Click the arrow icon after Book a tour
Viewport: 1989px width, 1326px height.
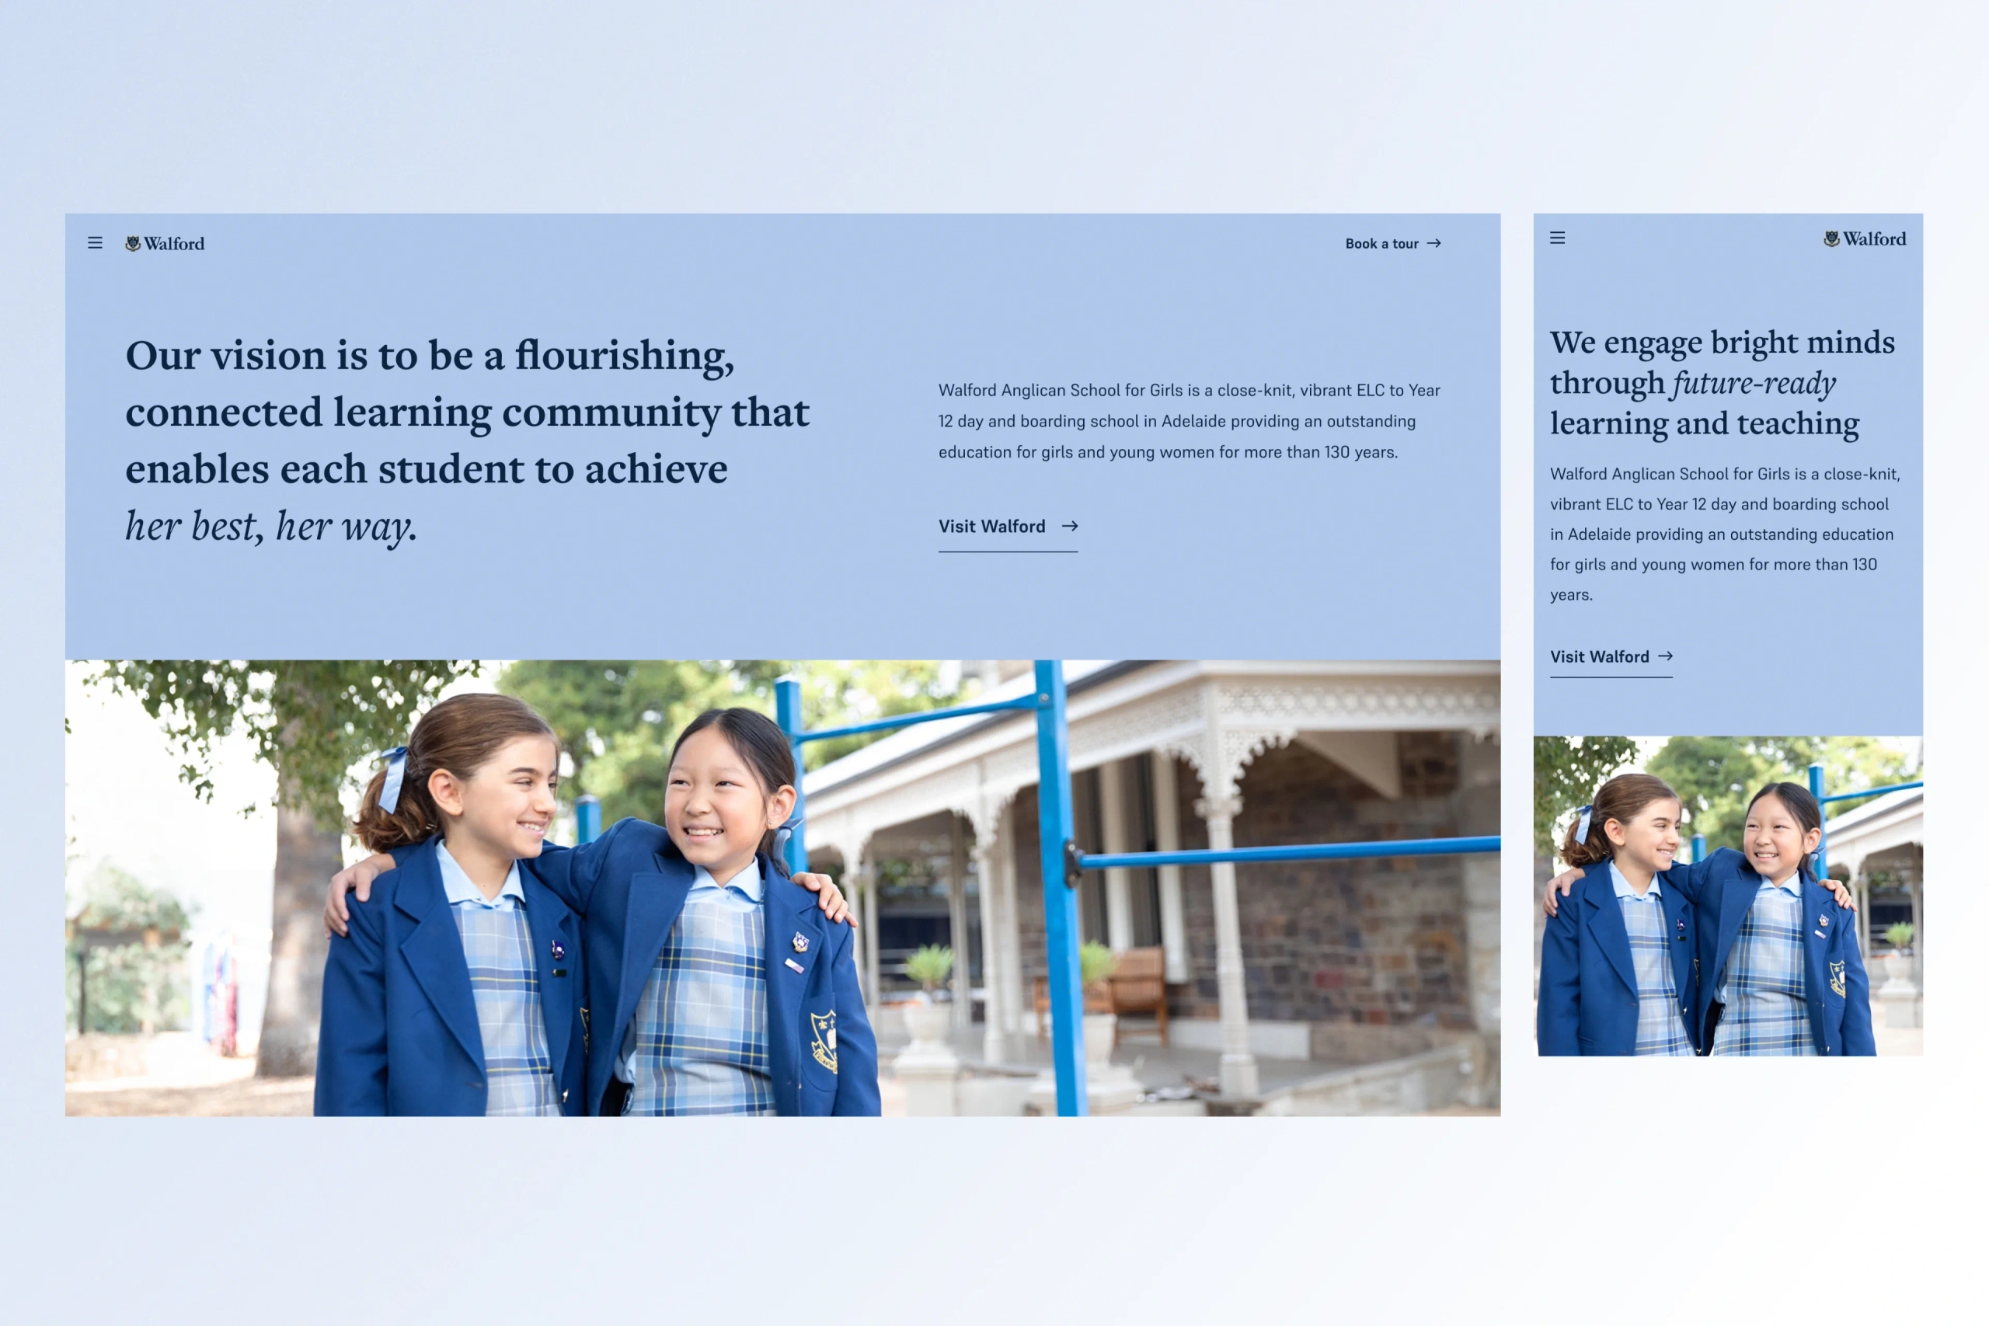[1434, 244]
